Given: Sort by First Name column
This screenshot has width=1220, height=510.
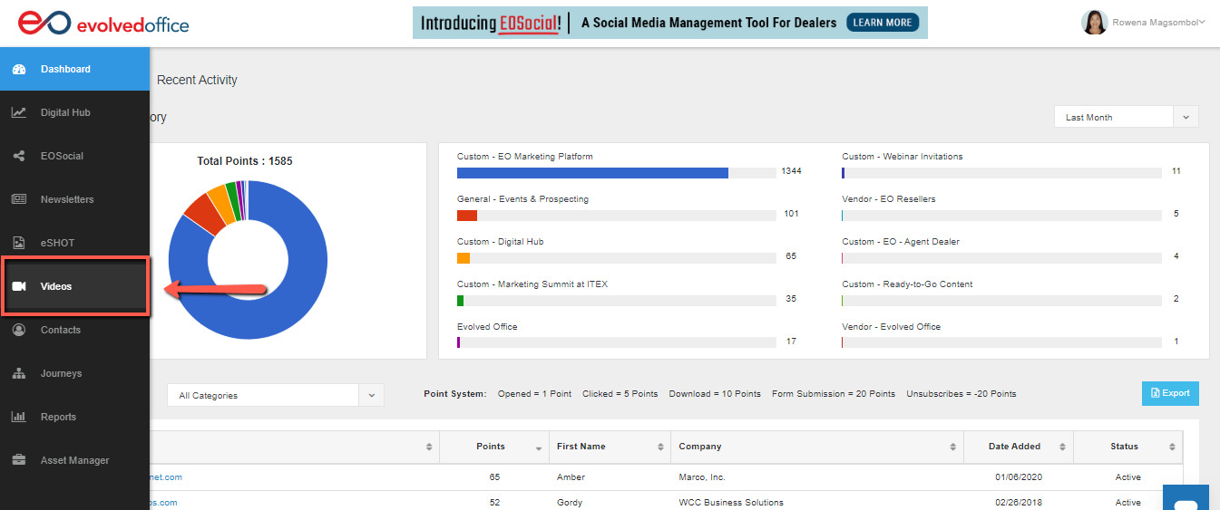Looking at the screenshot, I should coord(610,447).
